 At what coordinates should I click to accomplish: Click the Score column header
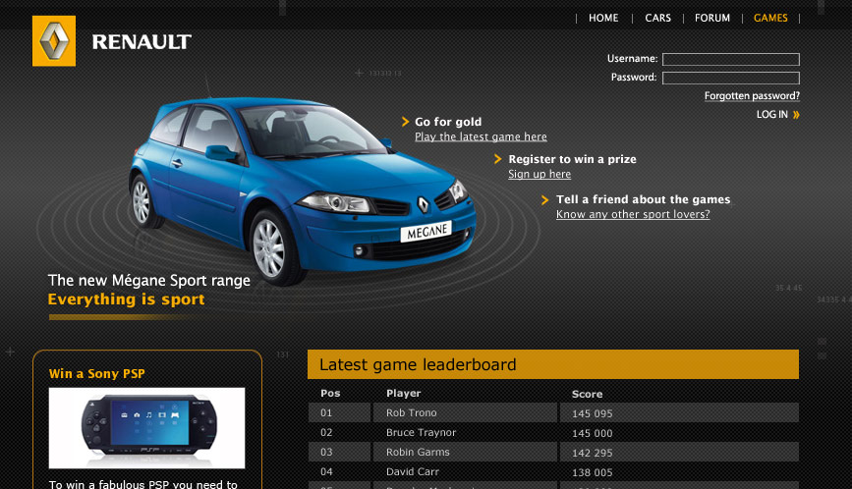pyautogui.click(x=587, y=394)
